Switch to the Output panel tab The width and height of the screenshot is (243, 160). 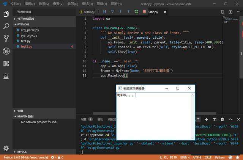(x=100, y=119)
